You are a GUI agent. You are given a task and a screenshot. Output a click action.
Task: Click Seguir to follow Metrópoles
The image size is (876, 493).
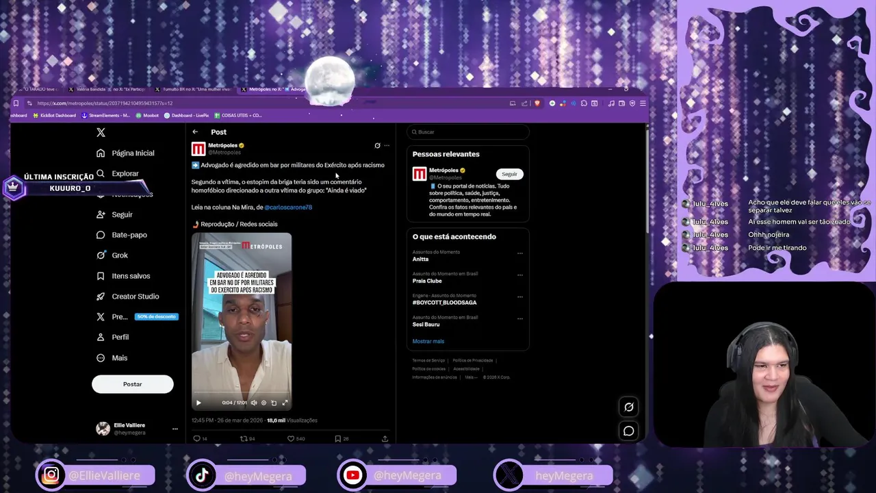[x=509, y=174]
